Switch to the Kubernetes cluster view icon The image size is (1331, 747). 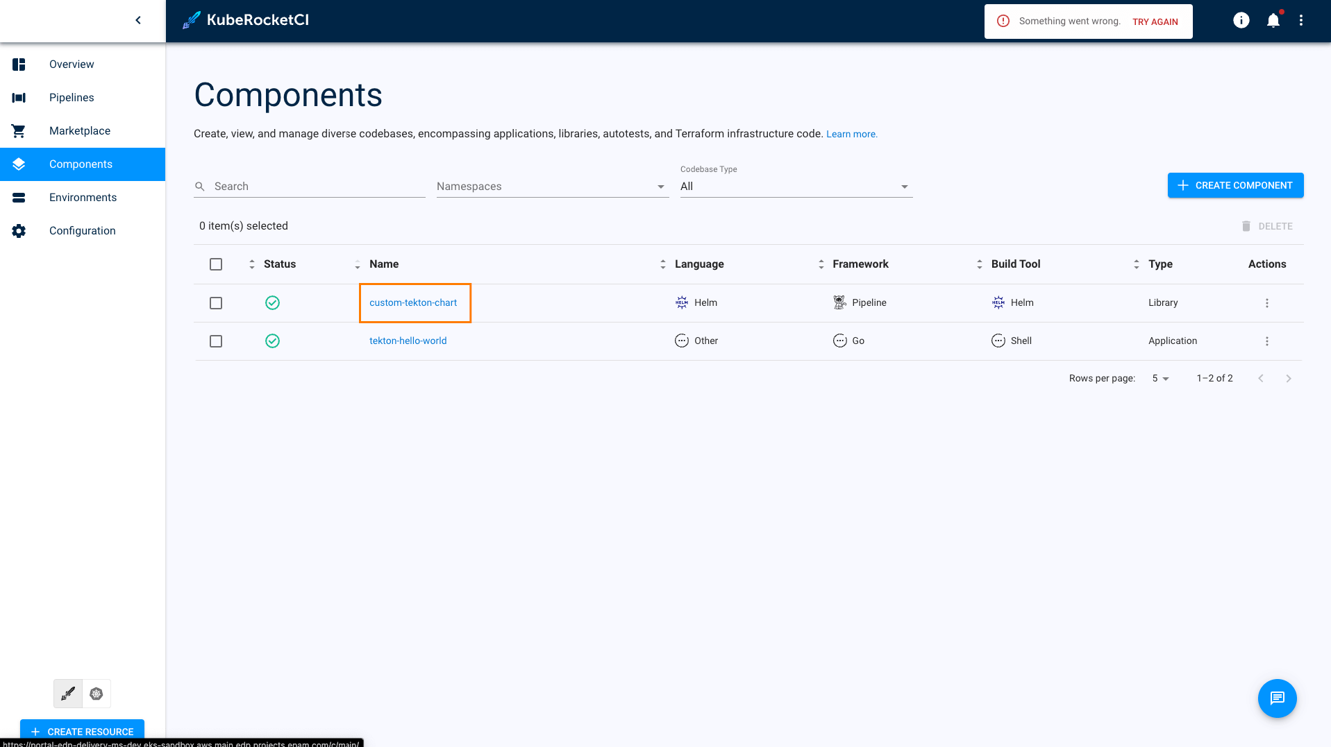97,693
